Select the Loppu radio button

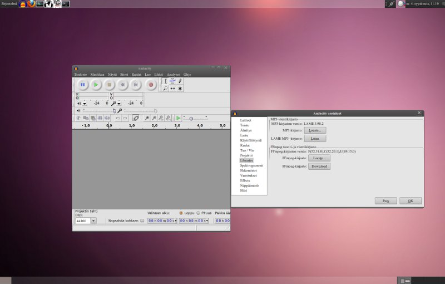(181, 213)
